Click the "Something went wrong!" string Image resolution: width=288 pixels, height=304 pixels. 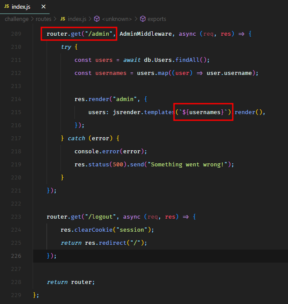click(x=191, y=164)
